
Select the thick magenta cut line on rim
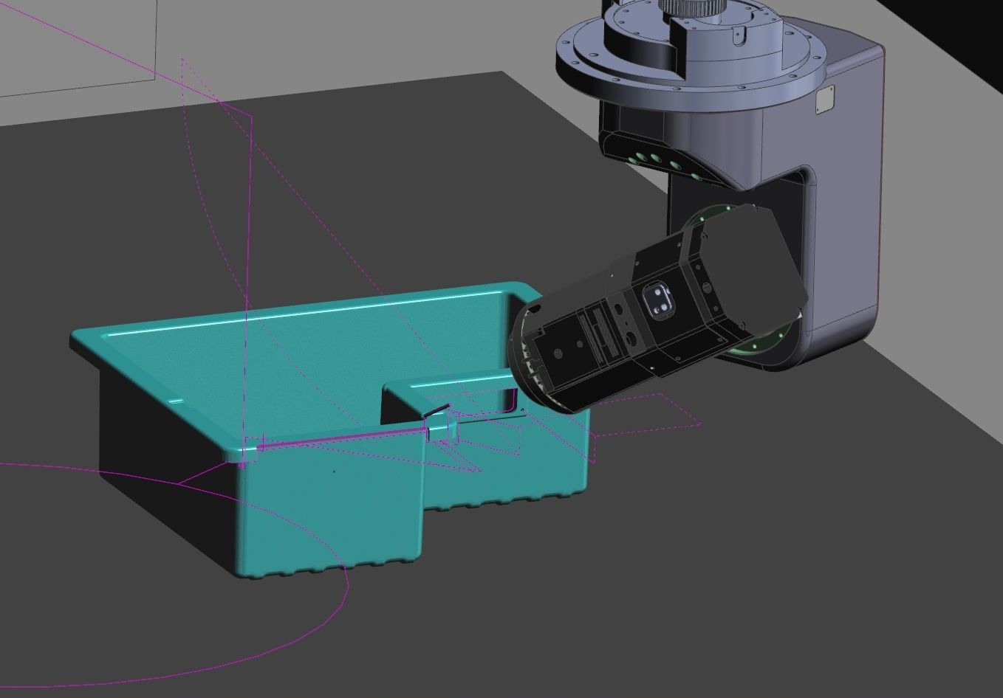point(340,440)
